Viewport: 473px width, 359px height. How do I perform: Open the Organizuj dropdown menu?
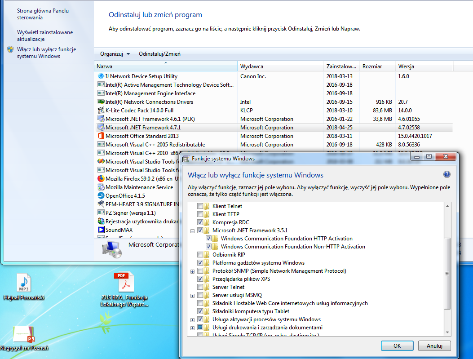(115, 54)
